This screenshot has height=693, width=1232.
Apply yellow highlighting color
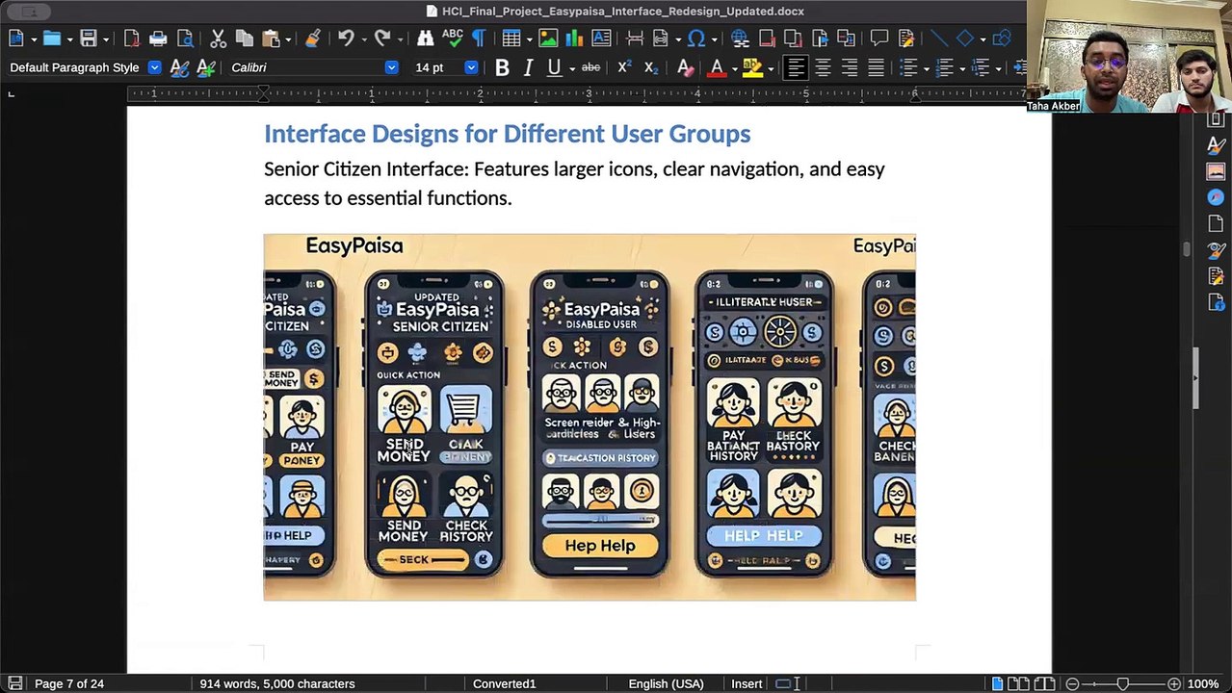[752, 67]
